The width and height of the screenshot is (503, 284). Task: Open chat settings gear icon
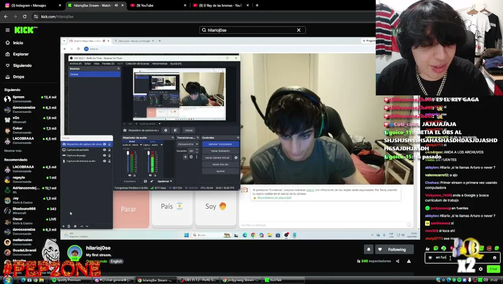click(481, 269)
